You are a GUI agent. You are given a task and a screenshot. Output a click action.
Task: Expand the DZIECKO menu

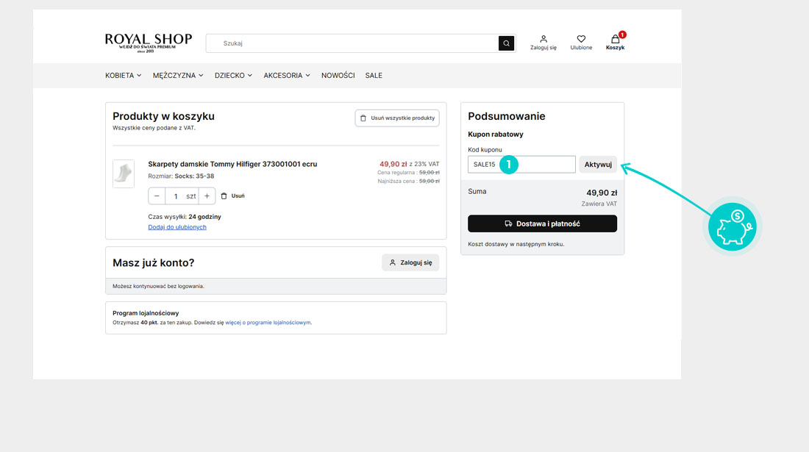(x=233, y=75)
